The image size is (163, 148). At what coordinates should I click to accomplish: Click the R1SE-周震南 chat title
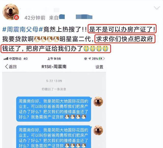54,67
